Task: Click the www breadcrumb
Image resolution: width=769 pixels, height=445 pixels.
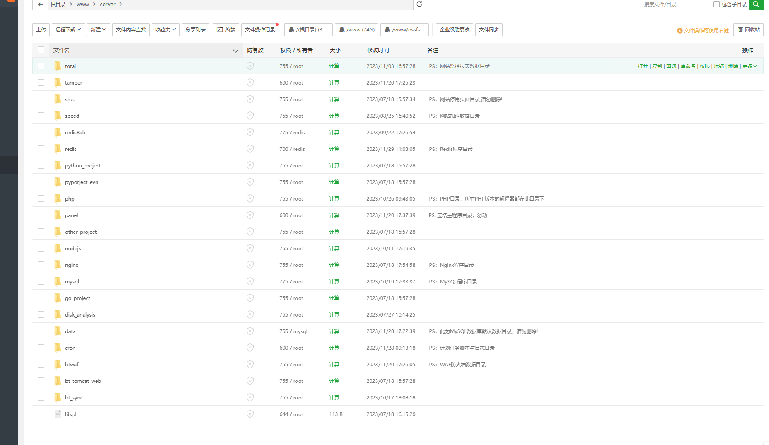Action: (x=83, y=4)
